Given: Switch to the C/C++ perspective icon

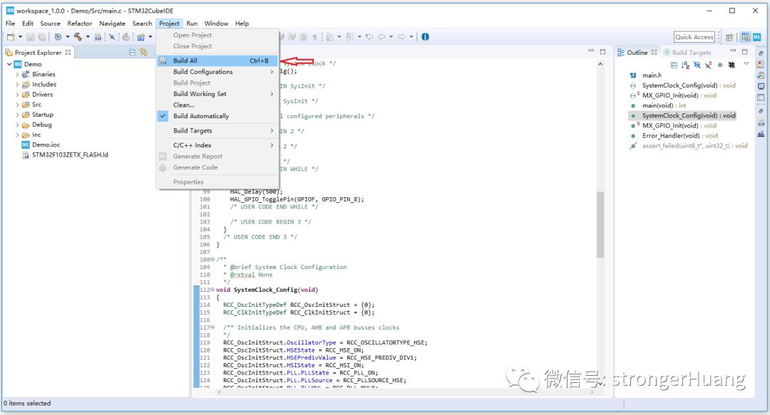Looking at the screenshot, I should point(746,37).
